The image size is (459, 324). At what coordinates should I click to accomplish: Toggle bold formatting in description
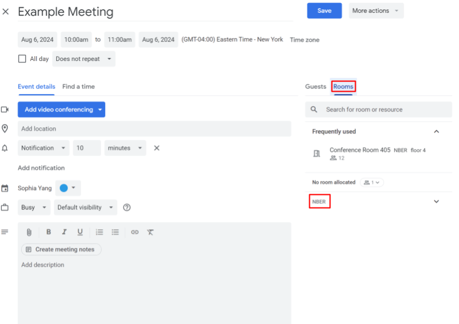pyautogui.click(x=48, y=232)
